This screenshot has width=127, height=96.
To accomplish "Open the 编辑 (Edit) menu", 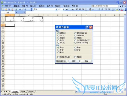I will tap(17, 6).
